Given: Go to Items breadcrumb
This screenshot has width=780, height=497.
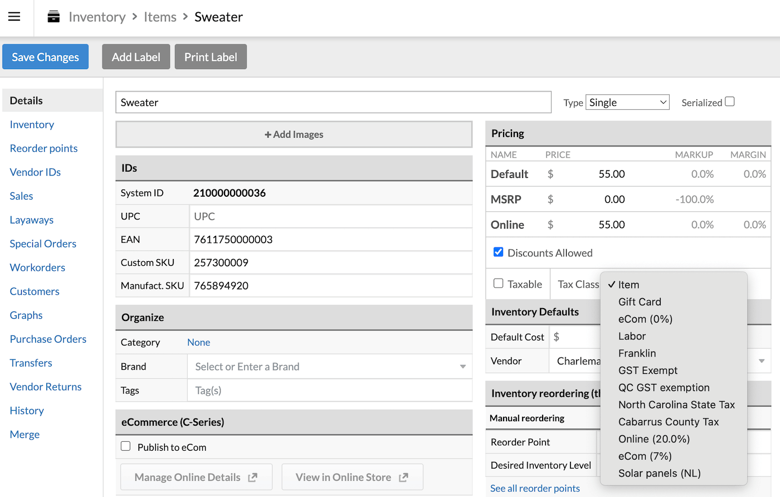Looking at the screenshot, I should [x=160, y=17].
